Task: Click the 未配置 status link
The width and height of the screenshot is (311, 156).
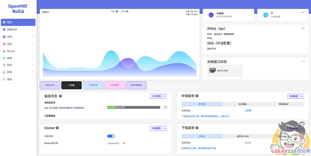Action: 248,111
